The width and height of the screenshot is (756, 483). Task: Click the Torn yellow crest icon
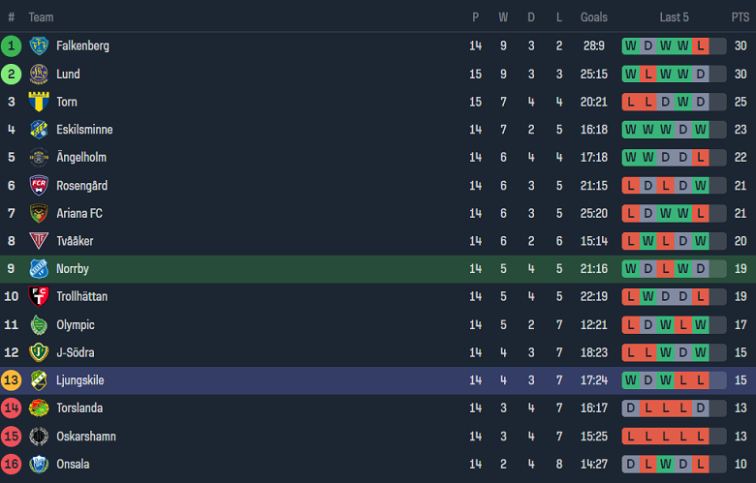pyautogui.click(x=39, y=102)
